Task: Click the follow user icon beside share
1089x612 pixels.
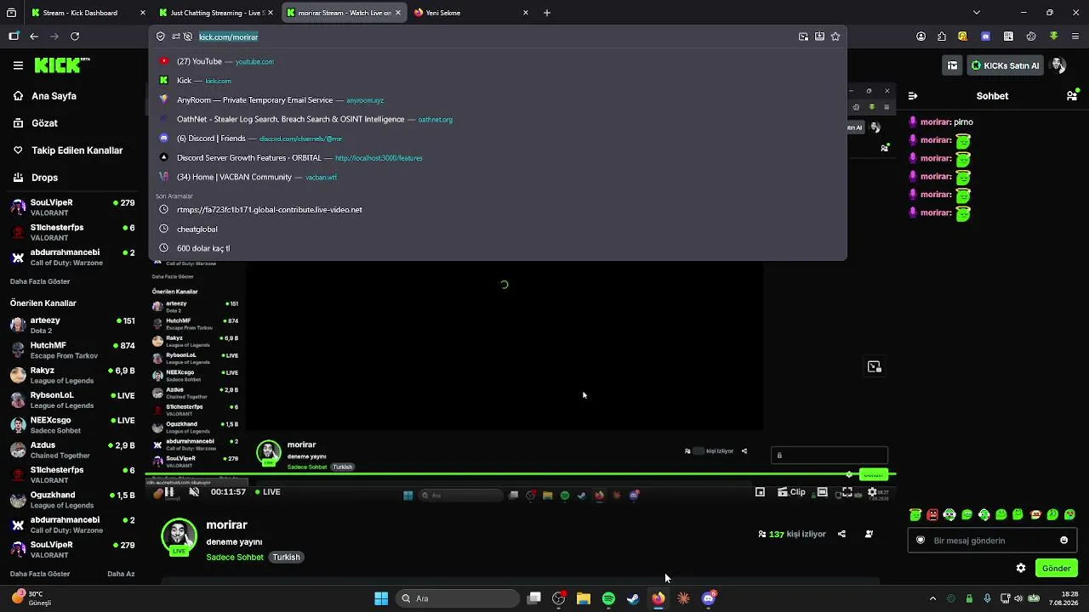Action: point(869,534)
